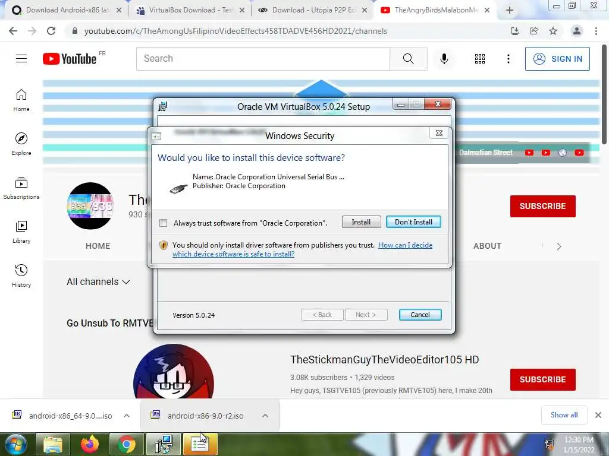
Task: Start voice search with microphone icon
Action: [x=444, y=59]
